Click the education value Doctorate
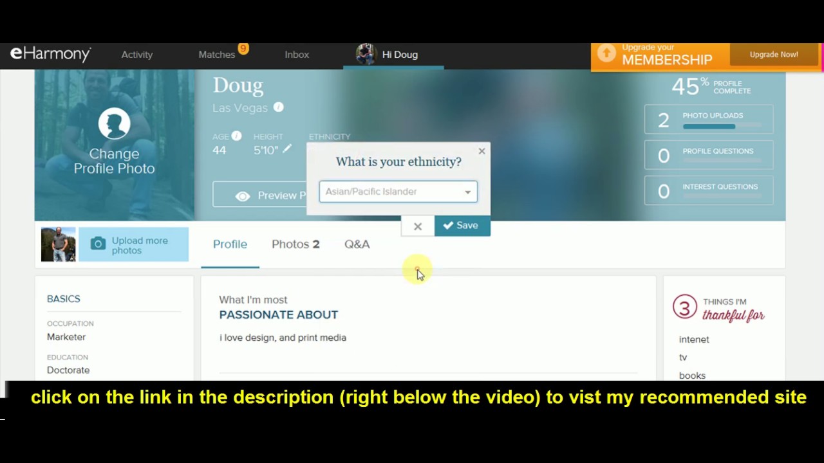The height and width of the screenshot is (463, 824). (x=68, y=370)
